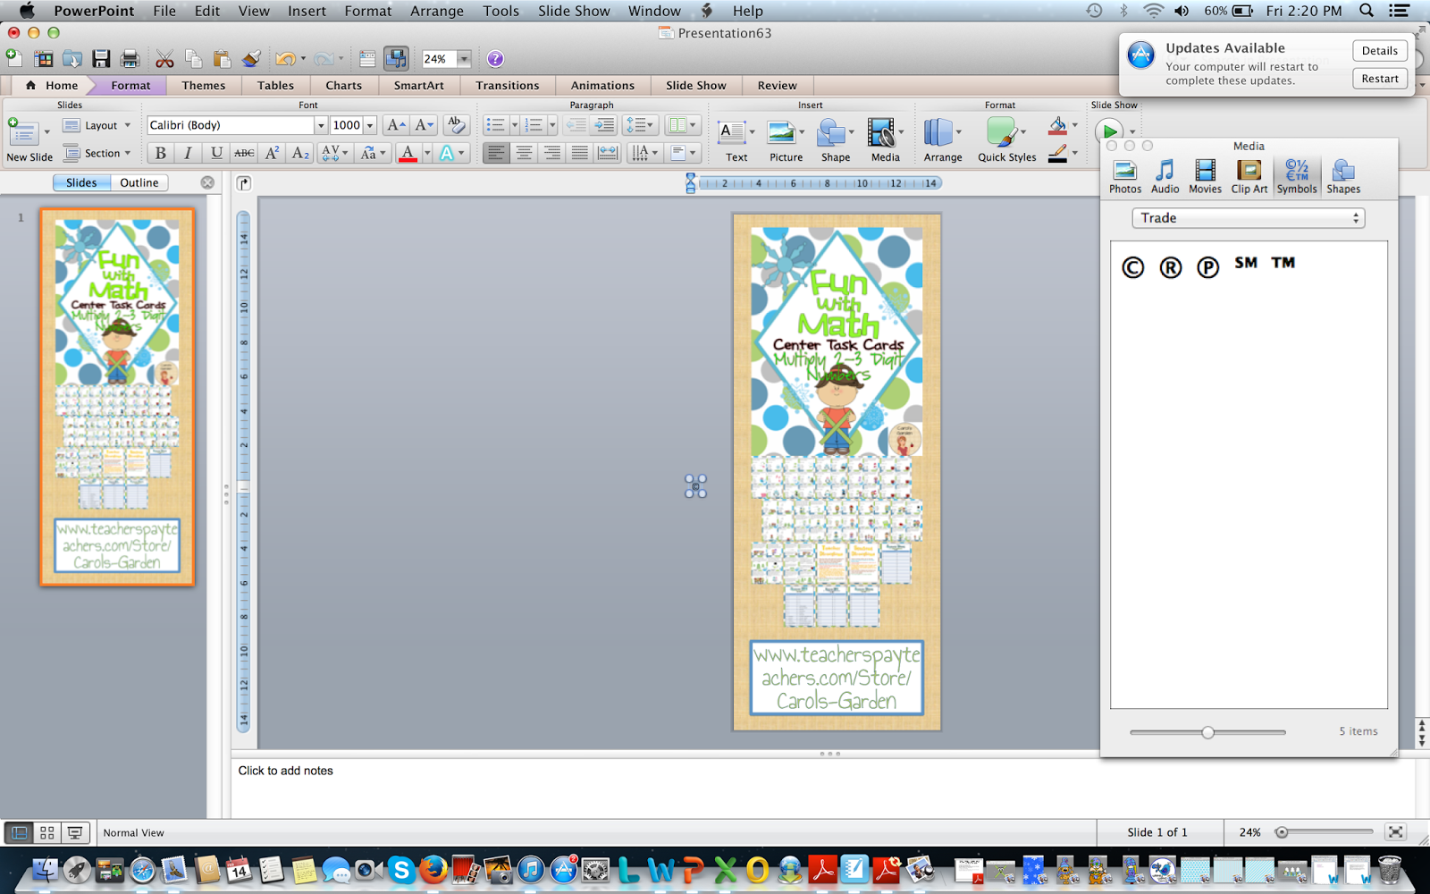This screenshot has height=894, width=1430.
Task: Click the Format Painter brush icon
Action: tap(251, 59)
